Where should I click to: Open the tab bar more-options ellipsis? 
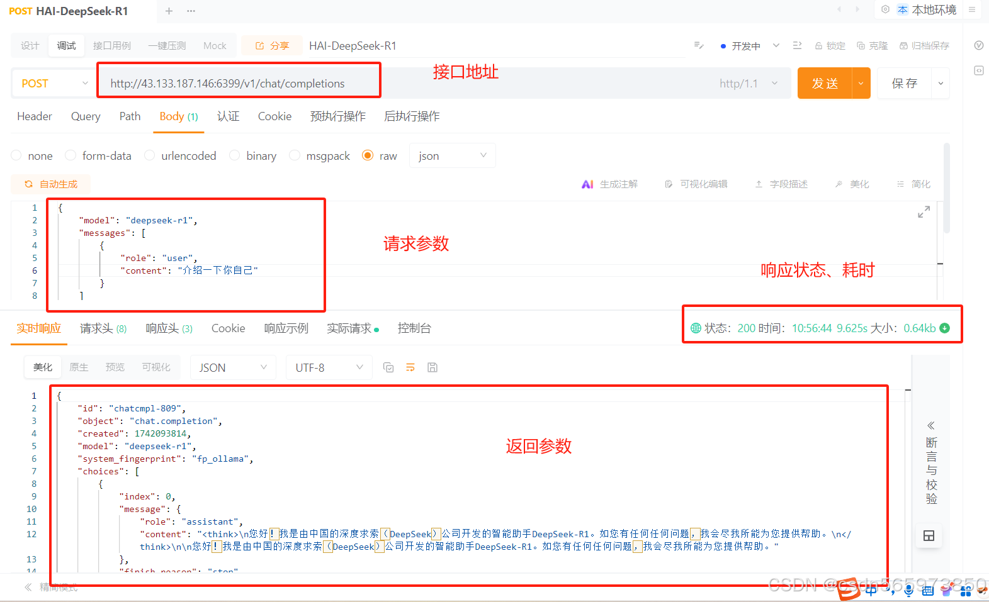(191, 11)
